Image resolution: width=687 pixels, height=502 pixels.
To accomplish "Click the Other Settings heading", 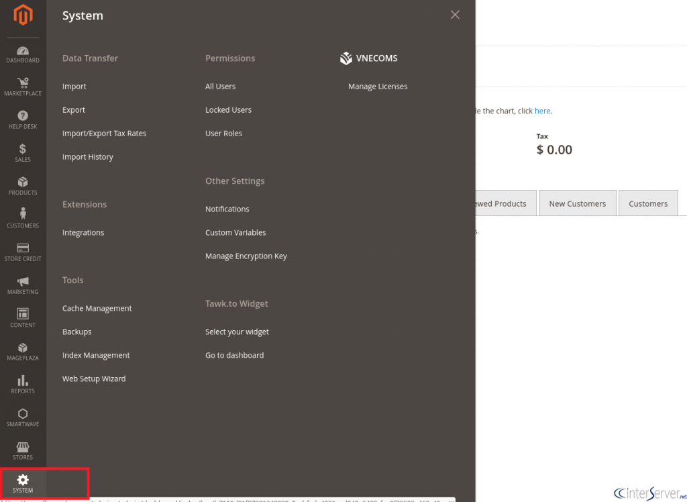I will pyautogui.click(x=235, y=181).
